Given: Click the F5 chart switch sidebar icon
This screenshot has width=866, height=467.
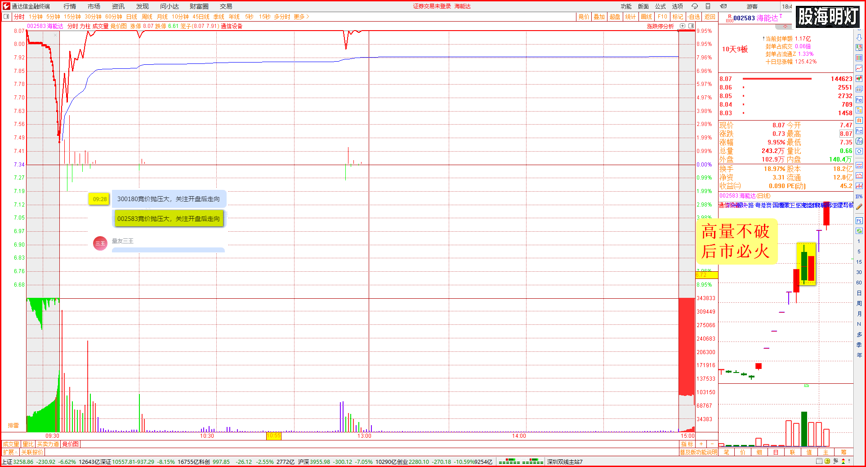Looking at the screenshot, I should pyautogui.click(x=859, y=221).
